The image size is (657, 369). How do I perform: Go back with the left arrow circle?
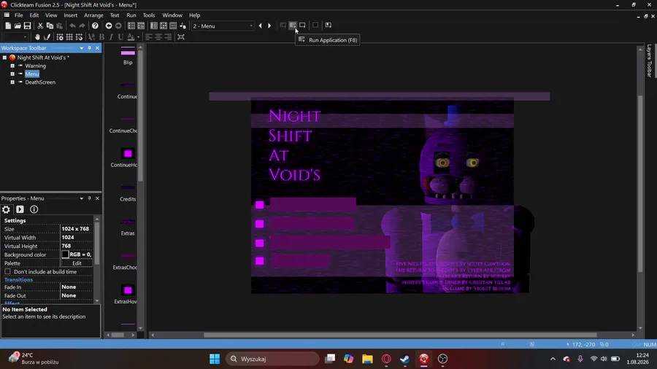click(109, 26)
